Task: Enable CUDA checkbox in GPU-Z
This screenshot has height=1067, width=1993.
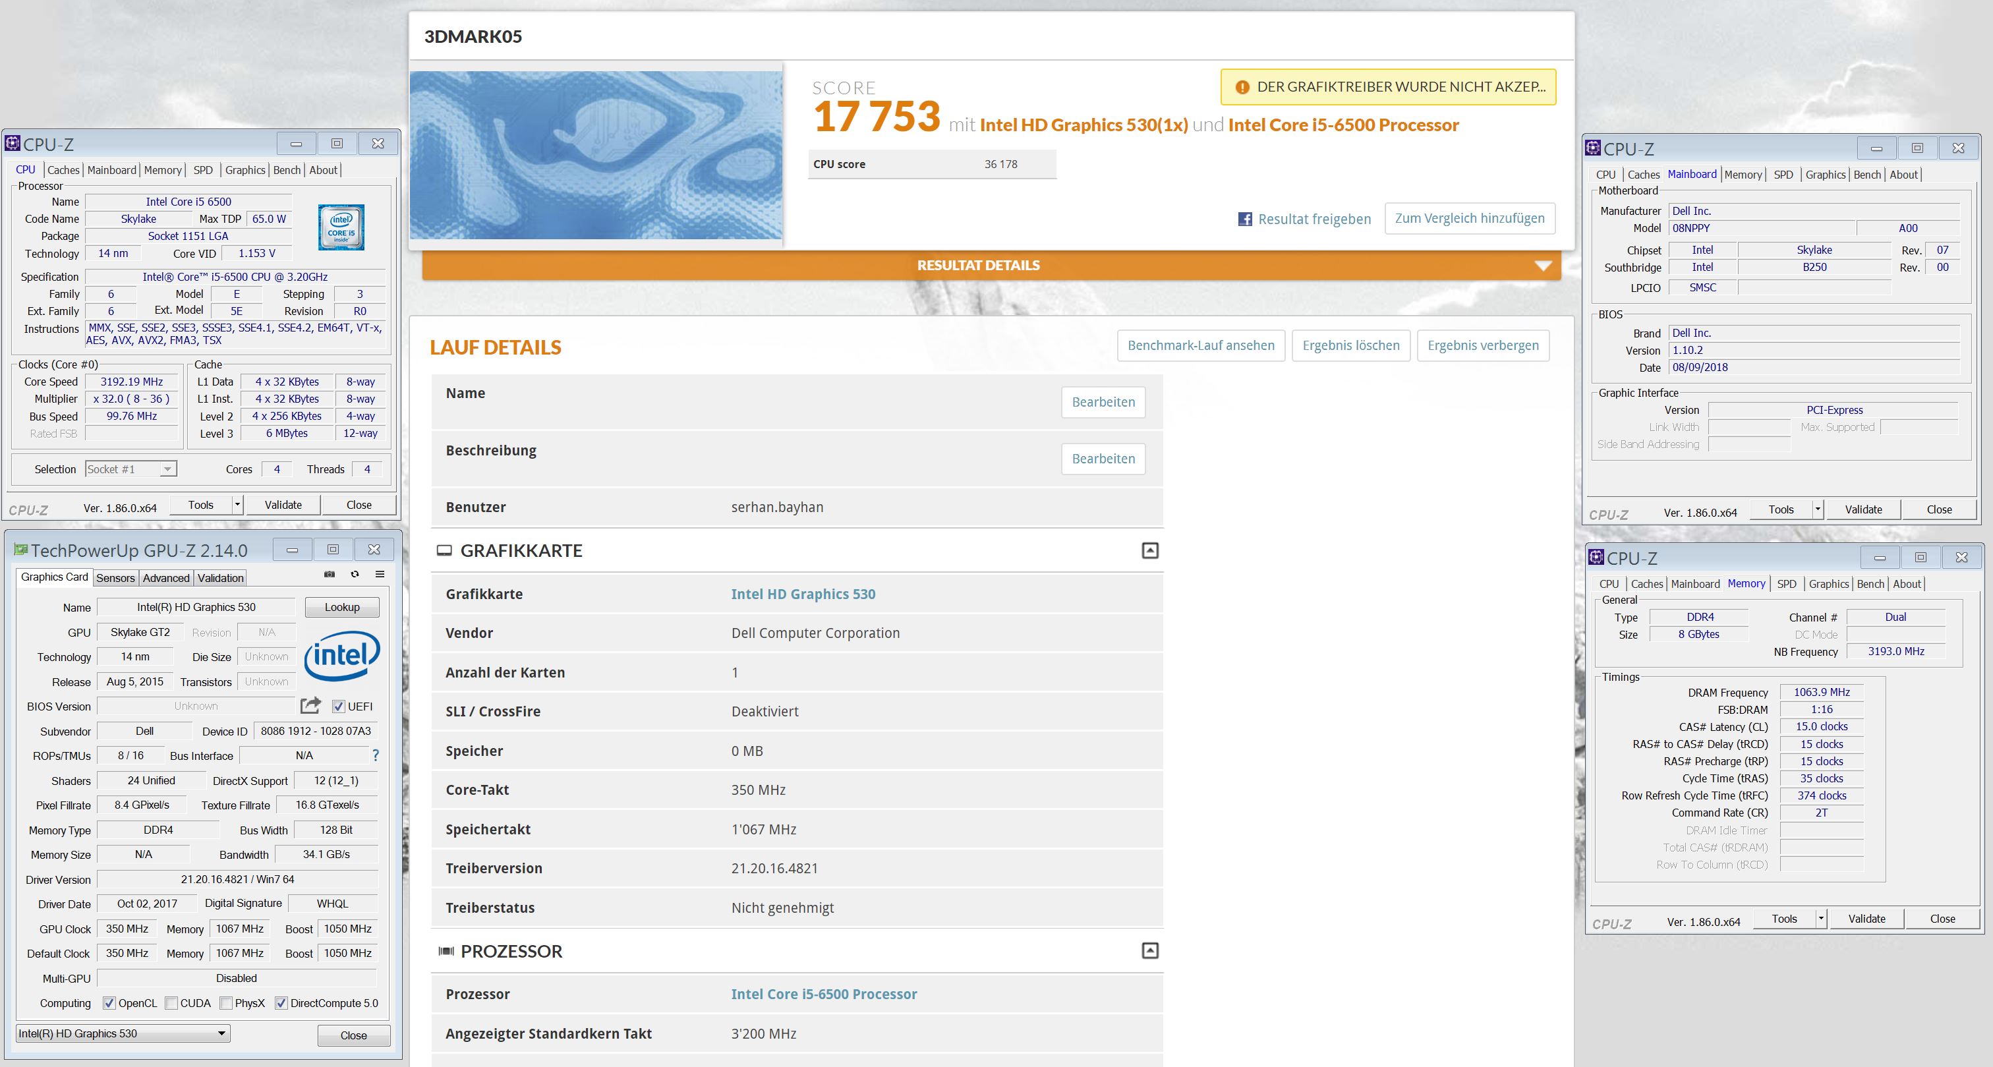Action: pos(171,1003)
